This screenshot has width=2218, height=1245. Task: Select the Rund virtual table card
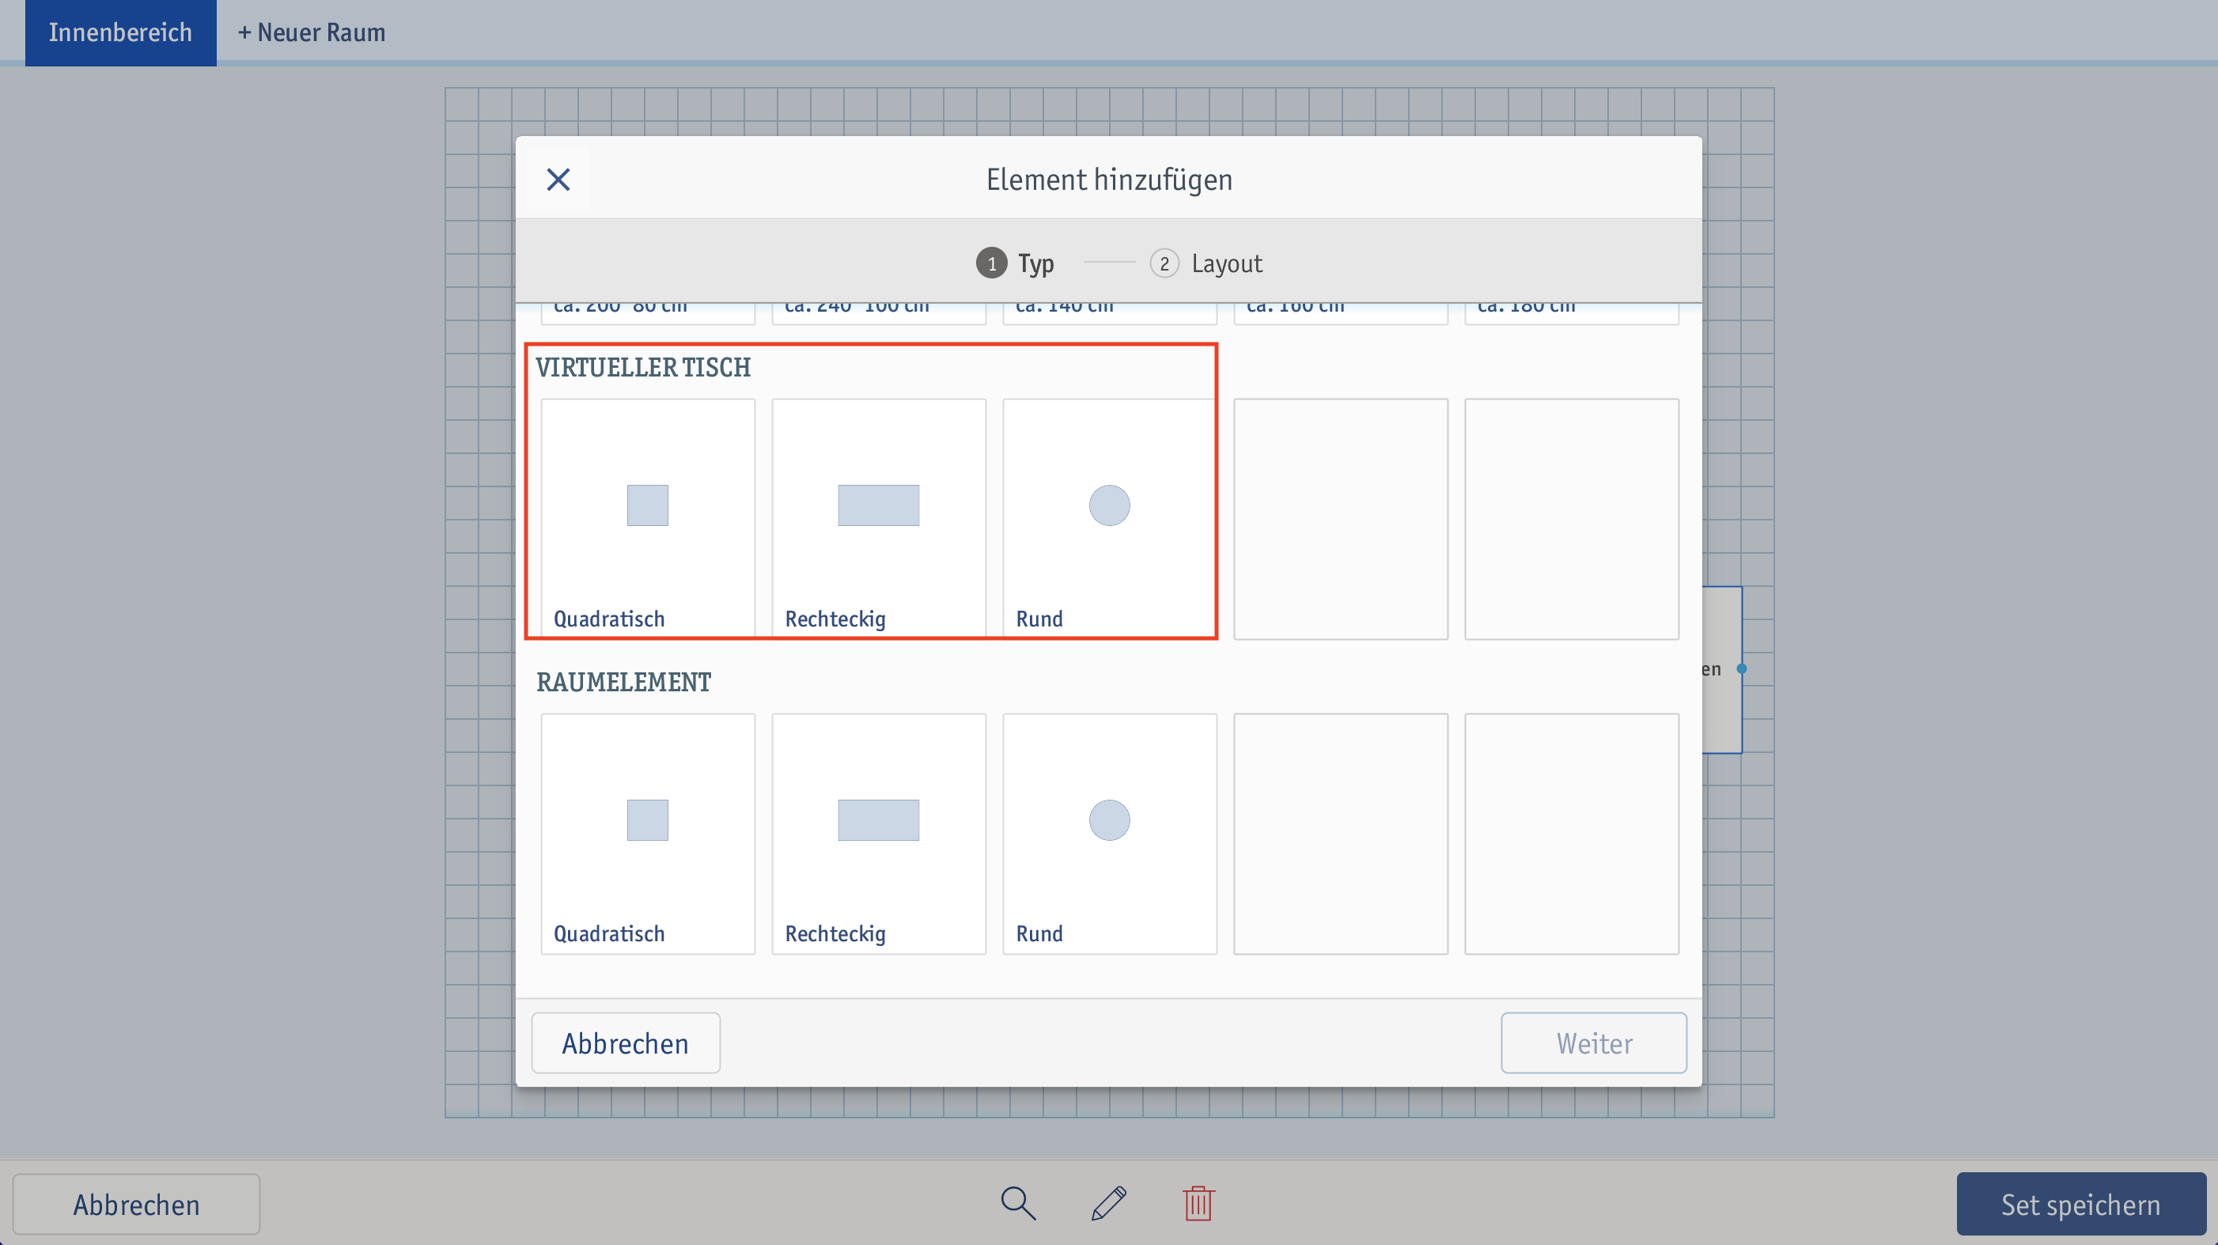click(1109, 518)
